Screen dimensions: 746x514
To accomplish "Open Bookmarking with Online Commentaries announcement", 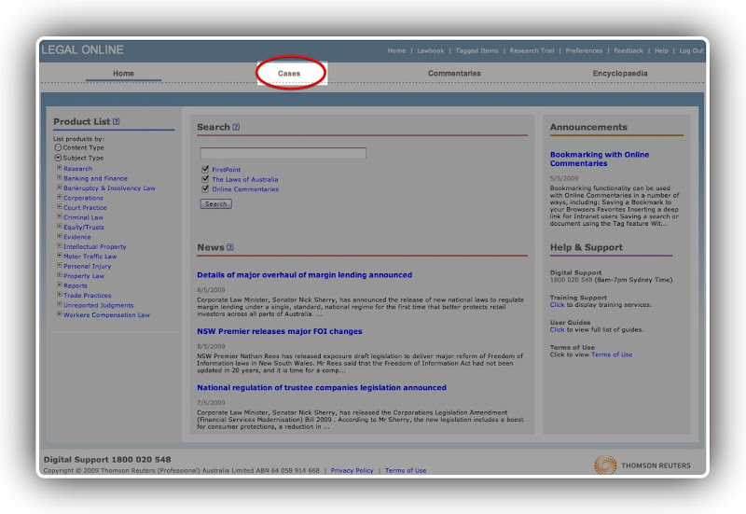I will pyautogui.click(x=600, y=159).
